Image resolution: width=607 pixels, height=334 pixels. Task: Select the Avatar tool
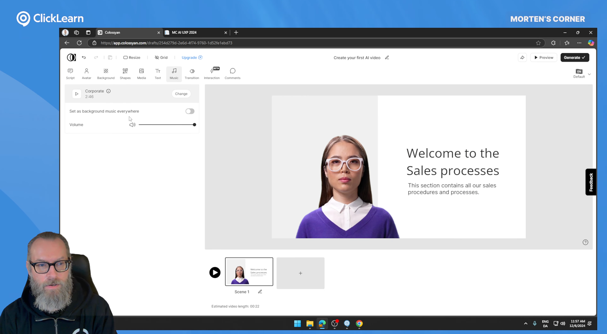coord(86,74)
